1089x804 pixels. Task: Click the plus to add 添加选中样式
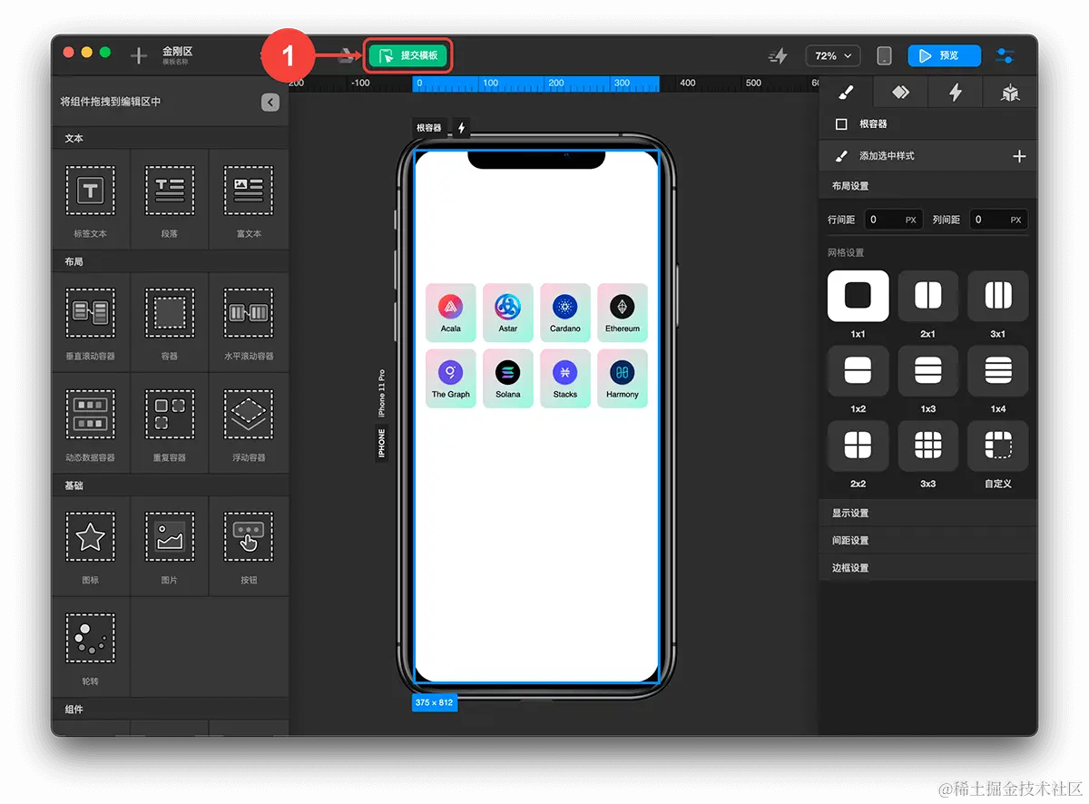1019,156
